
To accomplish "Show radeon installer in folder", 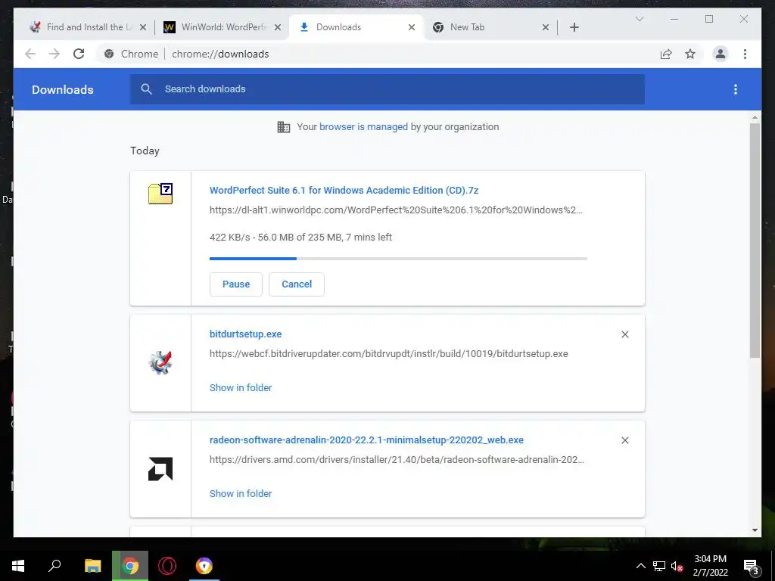I will click(x=241, y=493).
